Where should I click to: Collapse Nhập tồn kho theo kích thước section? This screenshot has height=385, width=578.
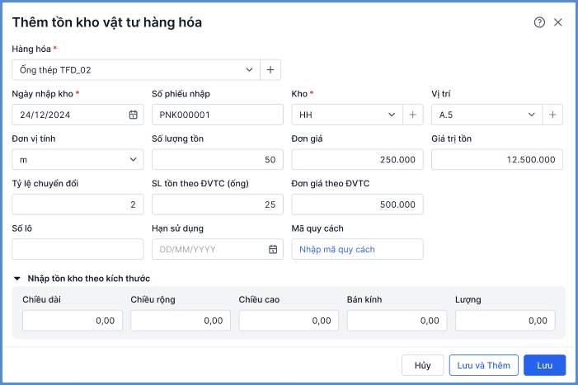point(18,279)
